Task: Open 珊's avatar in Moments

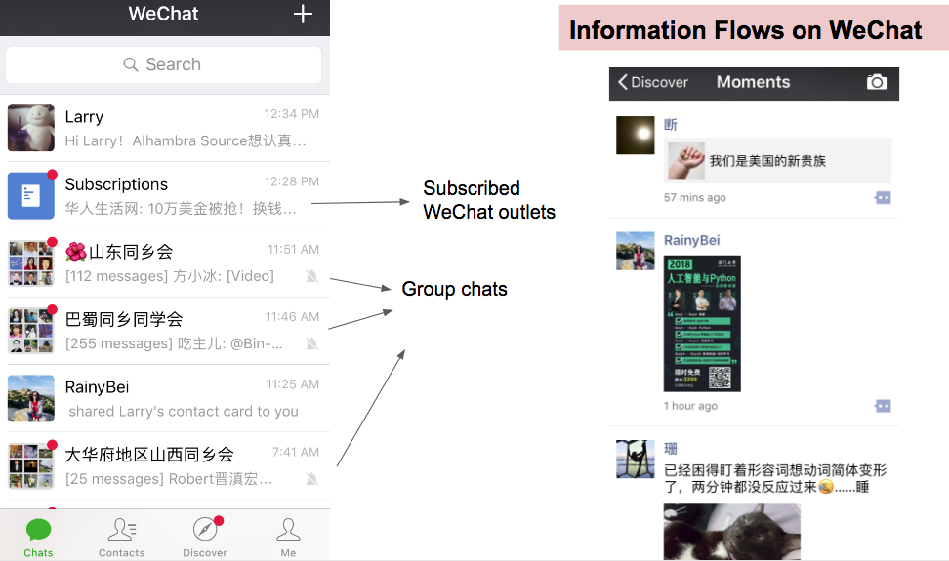Action: [635, 459]
